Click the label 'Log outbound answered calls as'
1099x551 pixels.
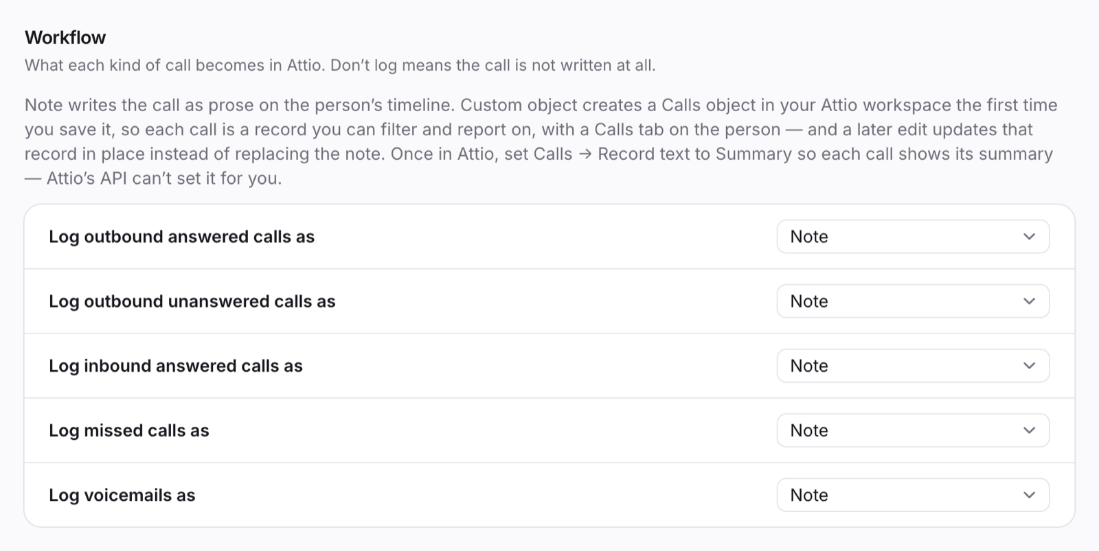point(181,237)
